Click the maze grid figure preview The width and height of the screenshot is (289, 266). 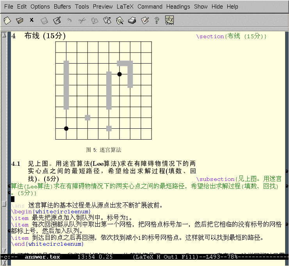pos(103,90)
